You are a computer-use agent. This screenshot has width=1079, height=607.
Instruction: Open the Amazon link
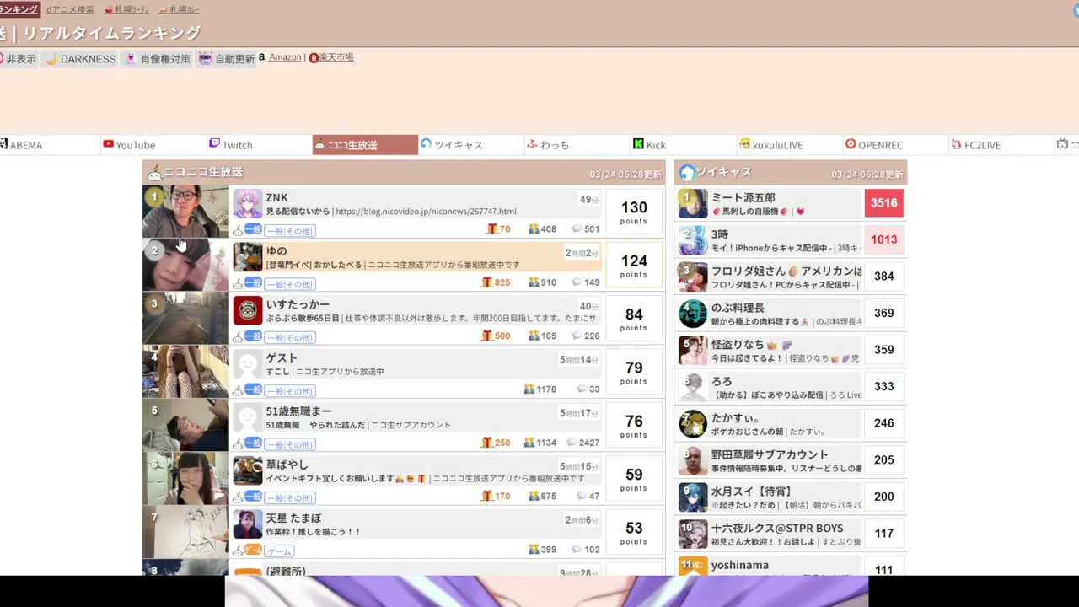(284, 57)
